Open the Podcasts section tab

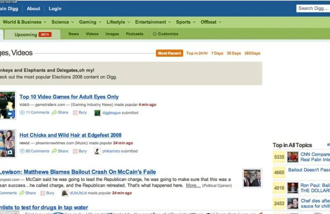click(x=134, y=34)
